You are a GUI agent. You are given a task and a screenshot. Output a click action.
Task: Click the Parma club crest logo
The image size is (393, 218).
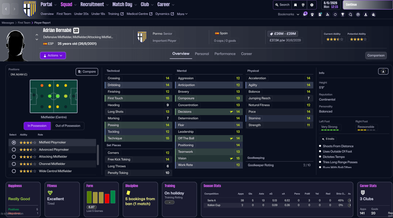(x=29, y=8)
